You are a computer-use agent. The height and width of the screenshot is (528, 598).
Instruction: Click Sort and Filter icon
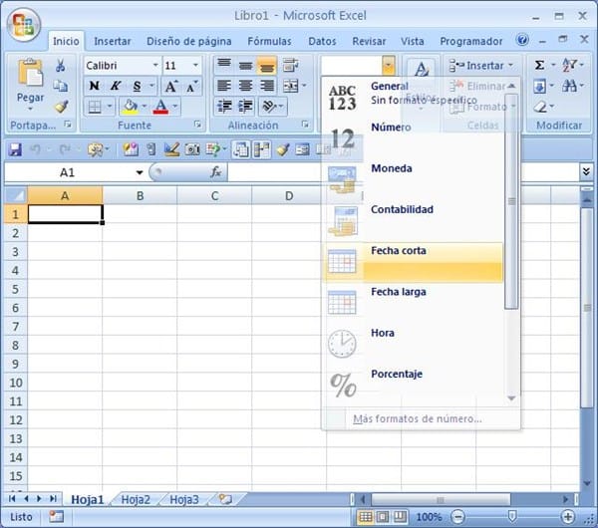[570, 65]
